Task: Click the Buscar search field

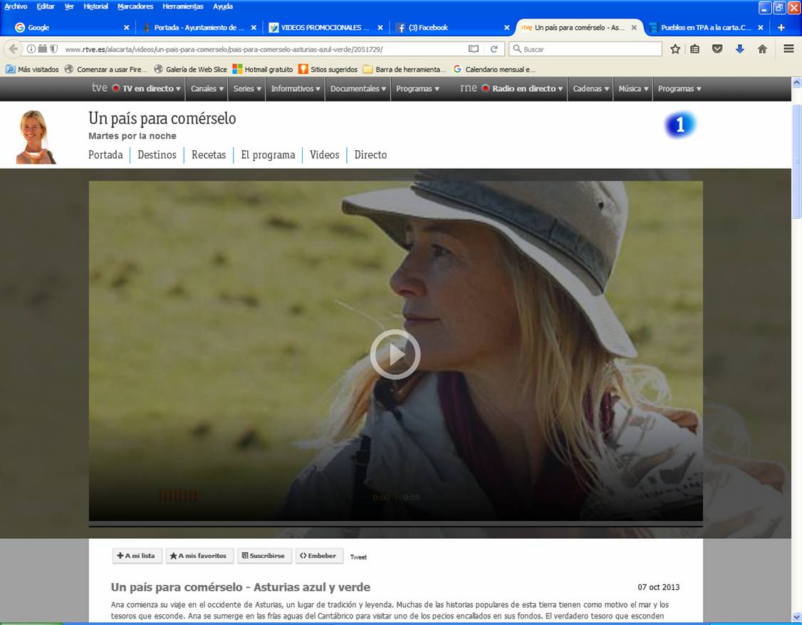Action: [x=585, y=49]
